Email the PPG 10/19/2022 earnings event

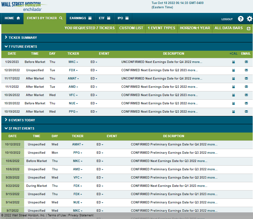[x=246, y=112]
